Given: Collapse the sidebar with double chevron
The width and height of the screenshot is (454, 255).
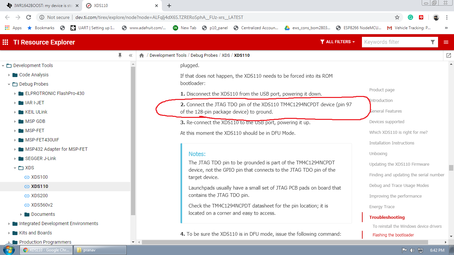Looking at the screenshot, I should point(131,55).
